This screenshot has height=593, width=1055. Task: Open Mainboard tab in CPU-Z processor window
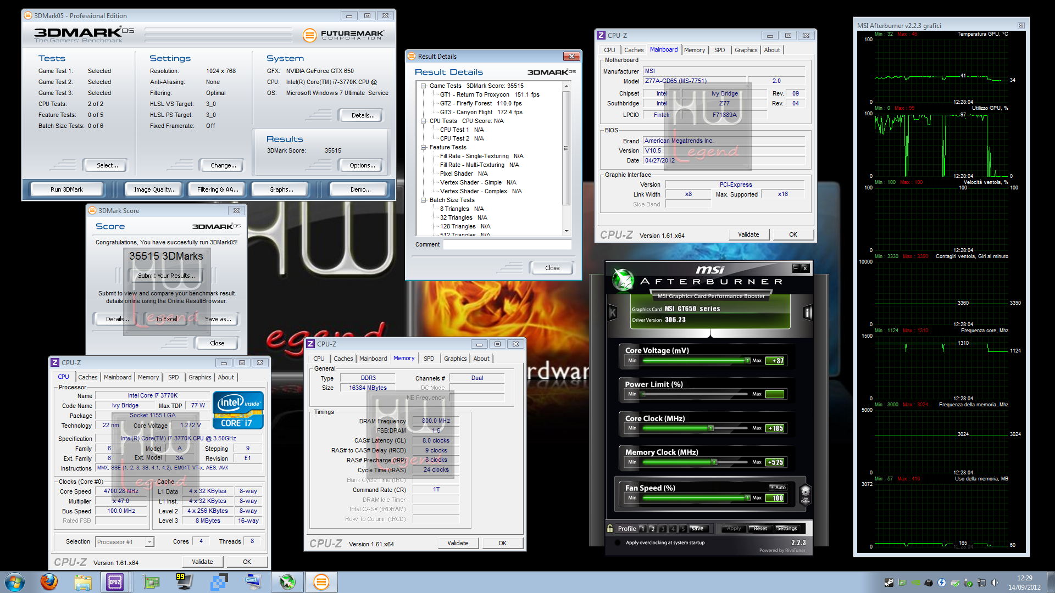tap(118, 377)
